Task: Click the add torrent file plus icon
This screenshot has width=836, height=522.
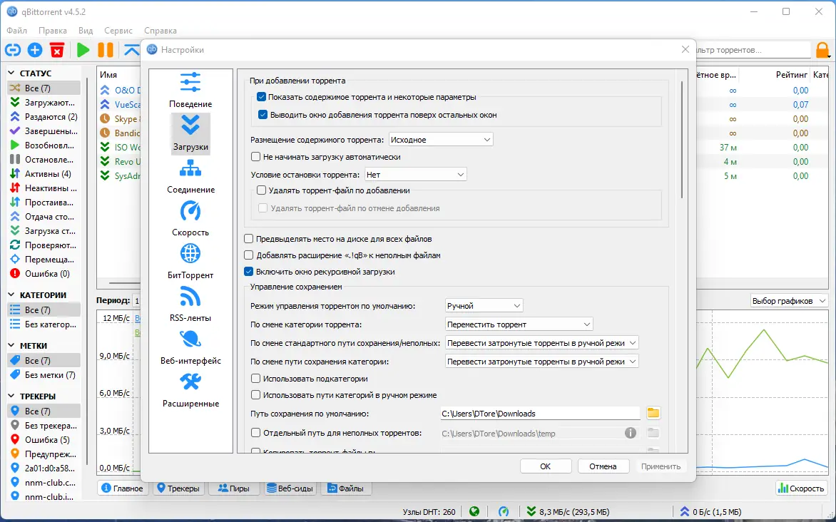Action: click(x=35, y=50)
